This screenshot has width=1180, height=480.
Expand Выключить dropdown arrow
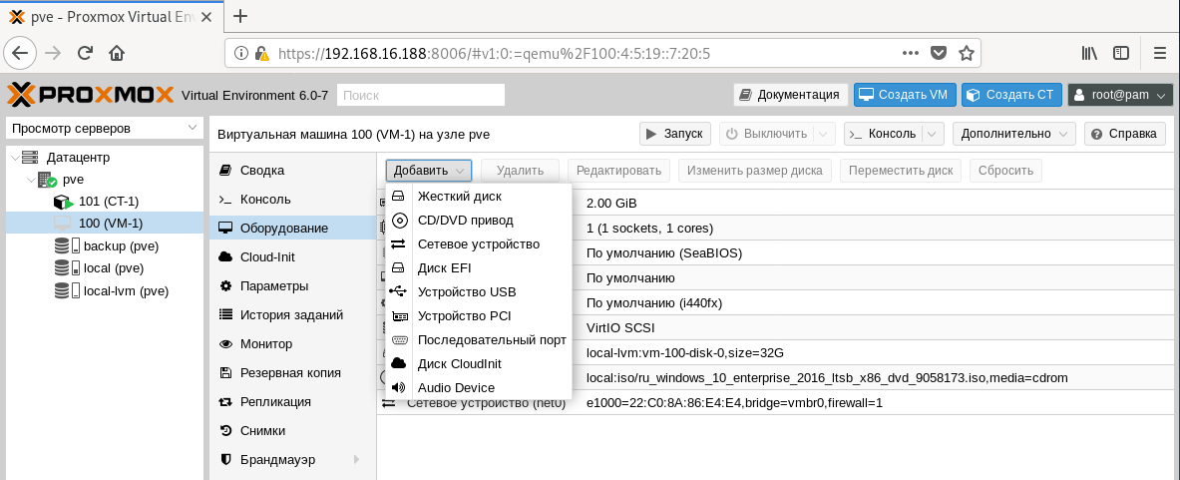(824, 134)
